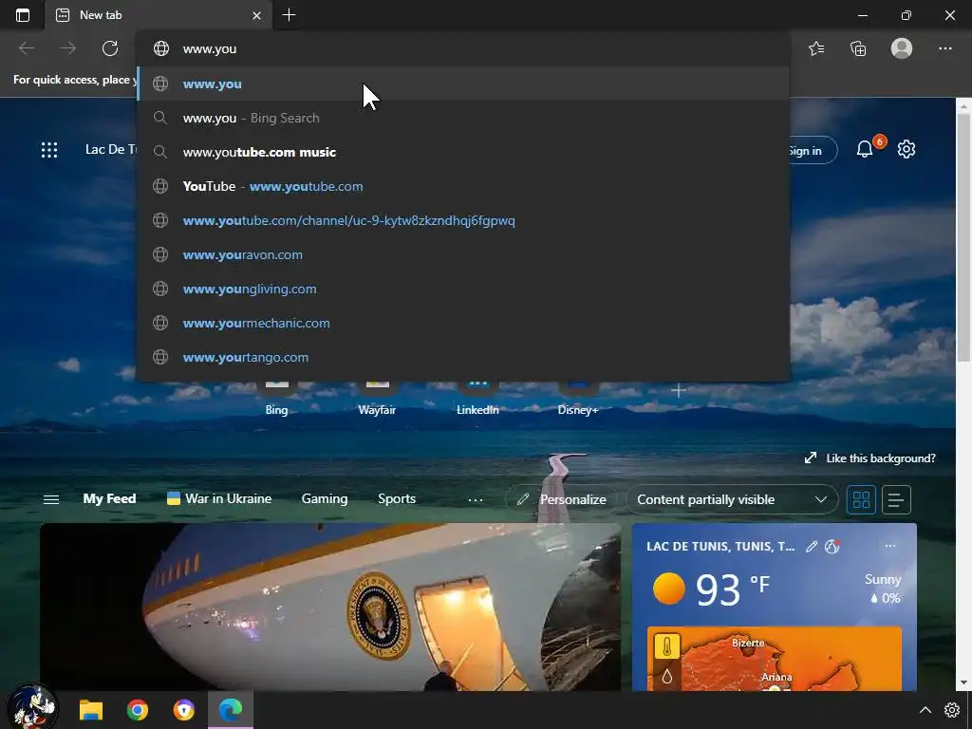Screen dimensions: 972x729
Task: Open page settings gear icon
Action: [x=907, y=149]
